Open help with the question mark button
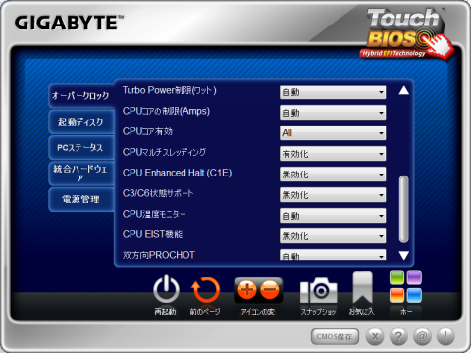 click(x=398, y=336)
